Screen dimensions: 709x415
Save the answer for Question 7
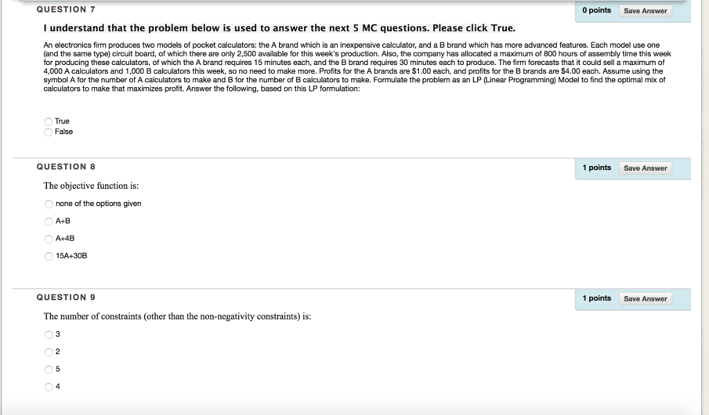point(645,10)
